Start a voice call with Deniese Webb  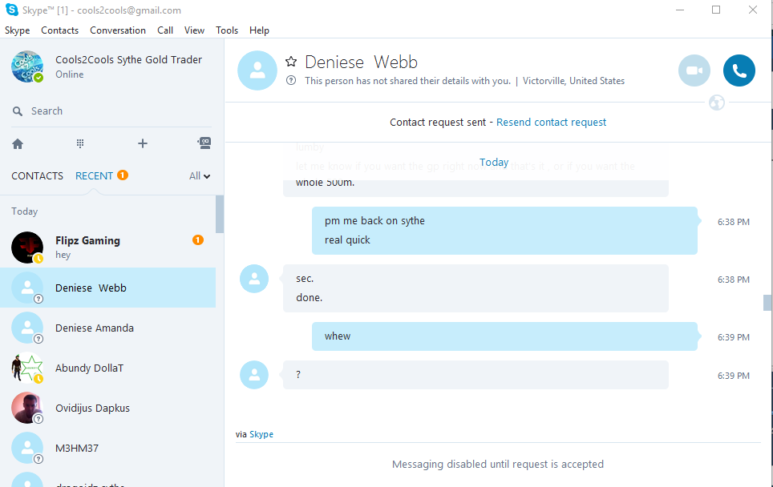point(739,70)
